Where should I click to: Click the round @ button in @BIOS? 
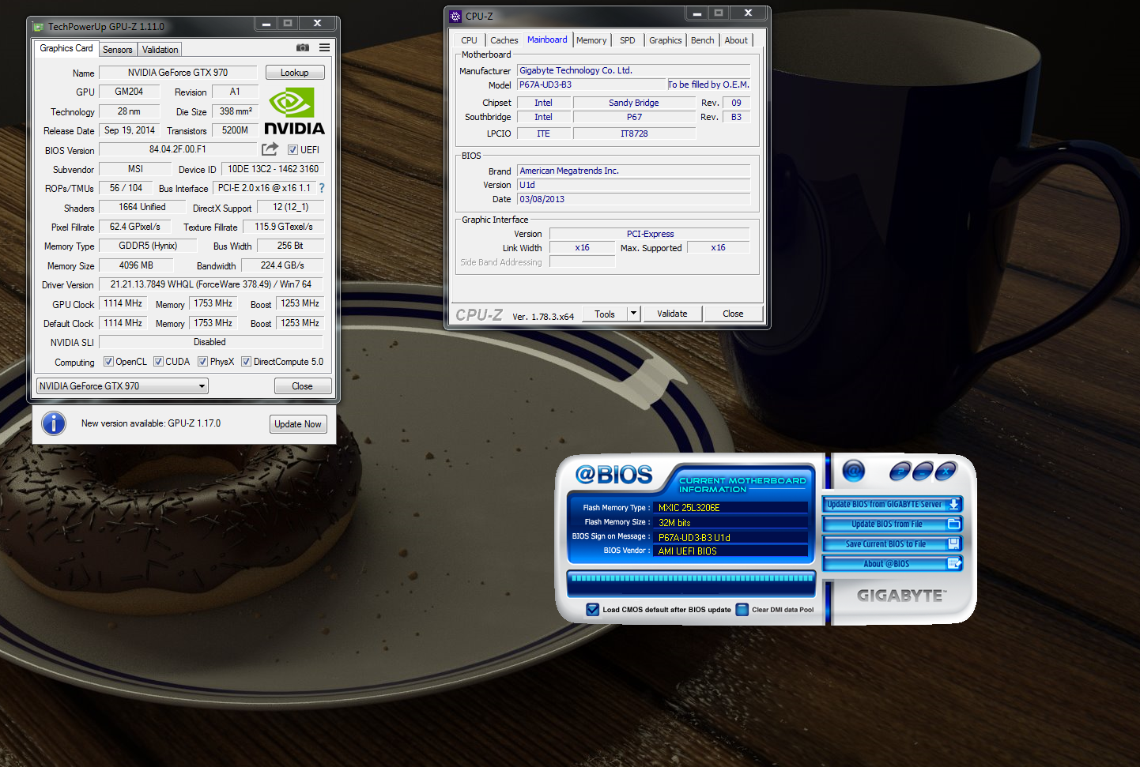click(x=853, y=472)
